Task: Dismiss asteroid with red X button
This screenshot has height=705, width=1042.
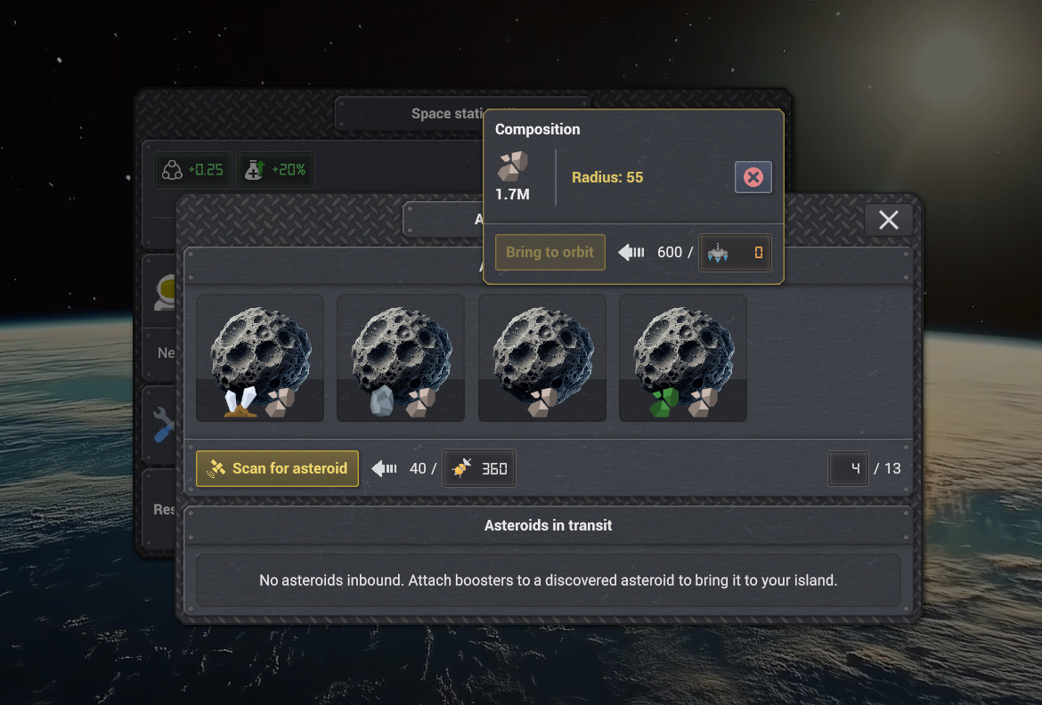Action: click(753, 177)
